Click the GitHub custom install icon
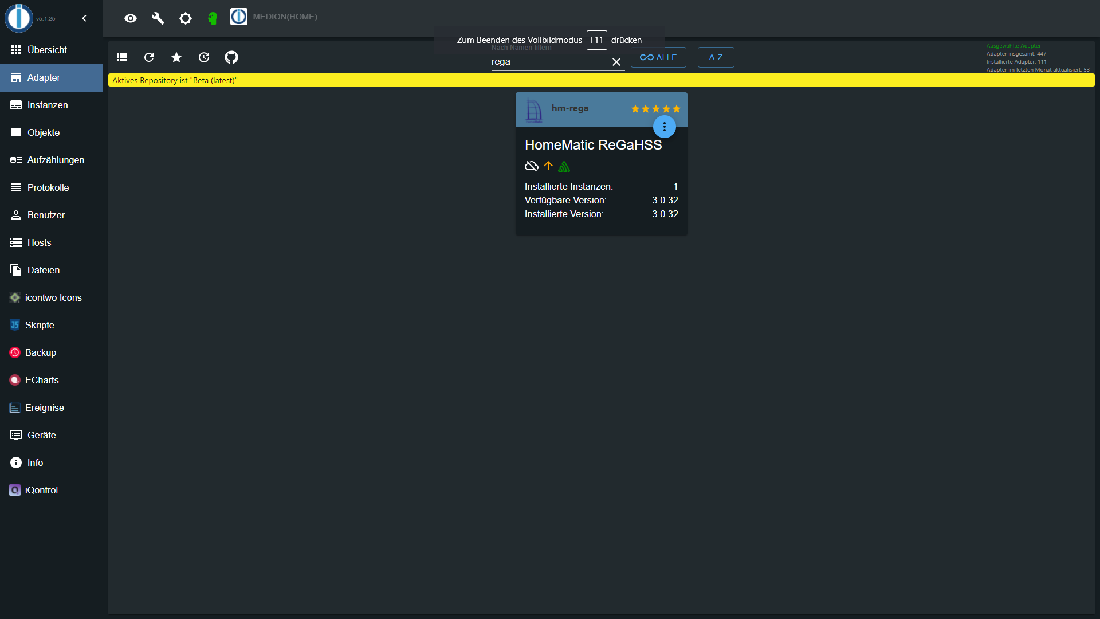 tap(231, 57)
